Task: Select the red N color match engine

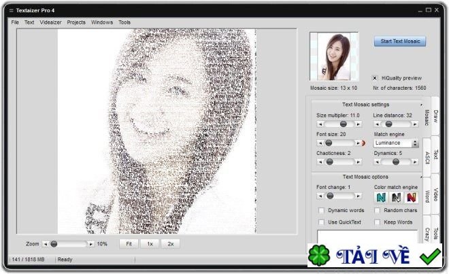Action: 411,197
